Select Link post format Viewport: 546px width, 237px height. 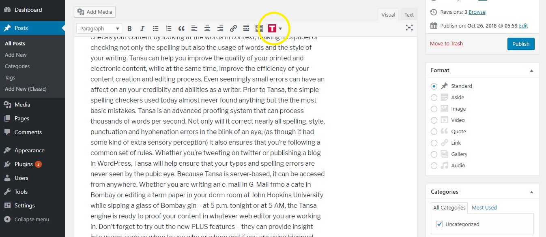(434, 143)
